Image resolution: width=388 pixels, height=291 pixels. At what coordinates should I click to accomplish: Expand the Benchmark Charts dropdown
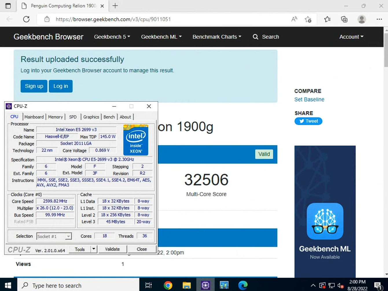[x=217, y=37]
